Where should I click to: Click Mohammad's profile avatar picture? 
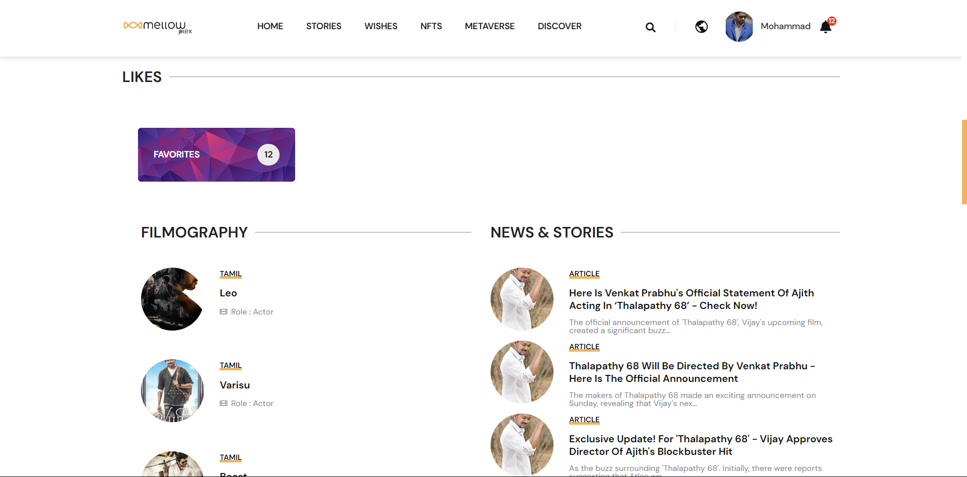point(739,27)
